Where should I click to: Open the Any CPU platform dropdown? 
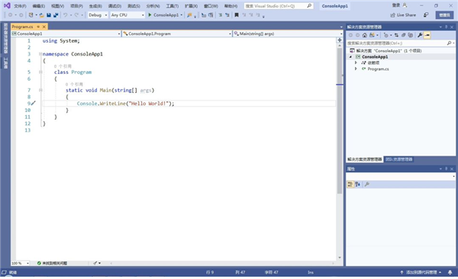127,15
